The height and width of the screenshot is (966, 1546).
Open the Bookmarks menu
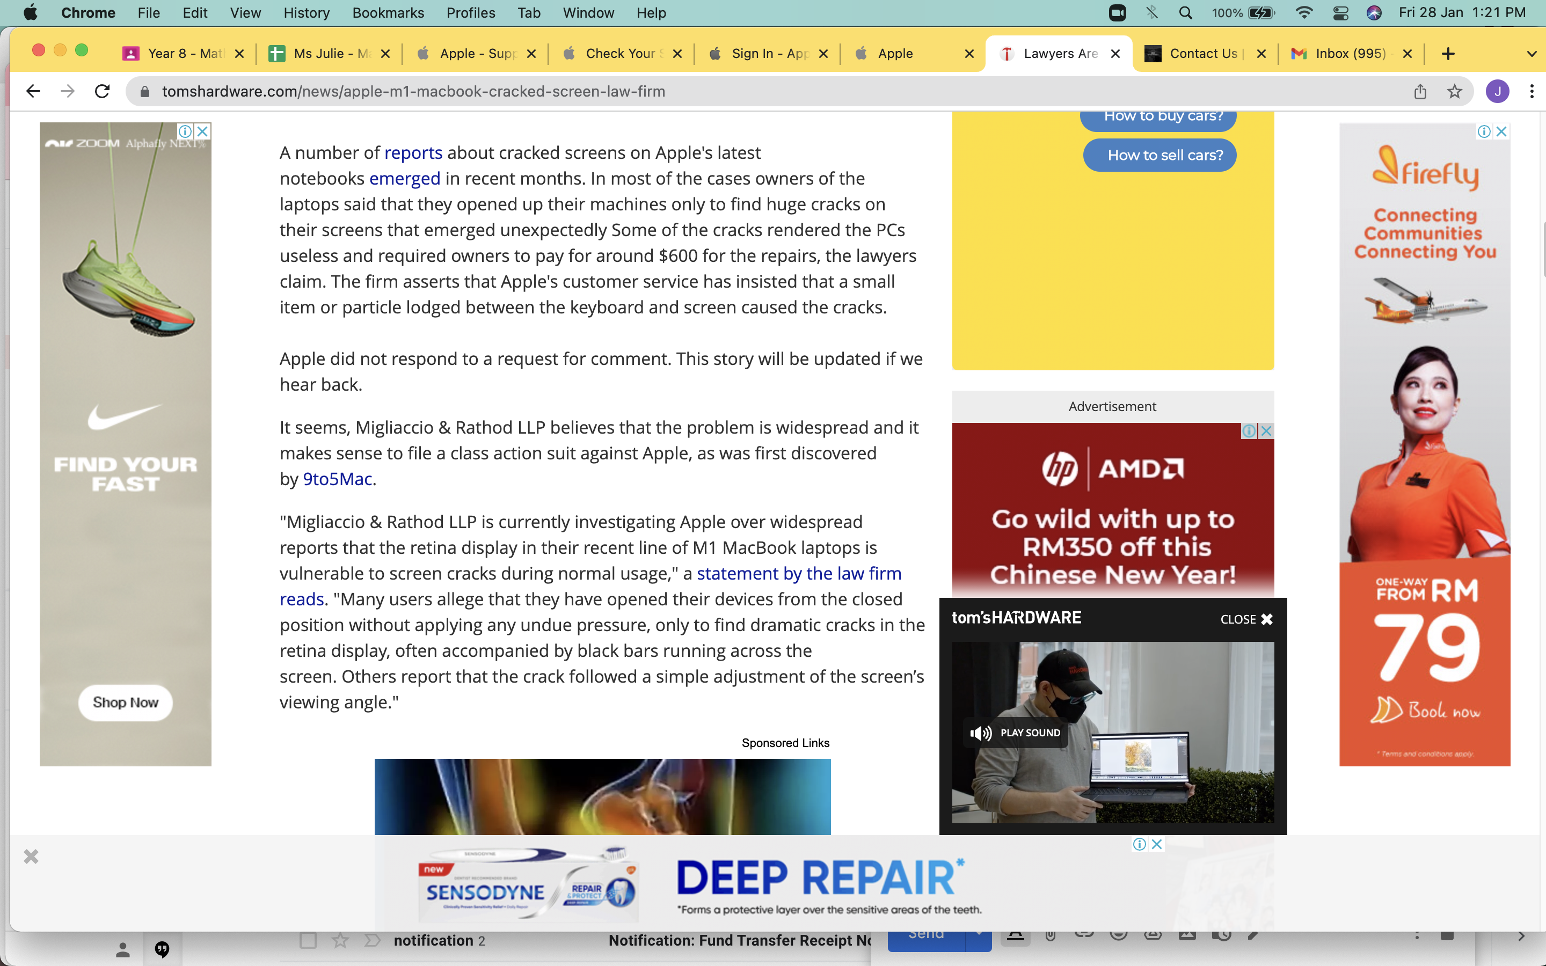click(388, 13)
